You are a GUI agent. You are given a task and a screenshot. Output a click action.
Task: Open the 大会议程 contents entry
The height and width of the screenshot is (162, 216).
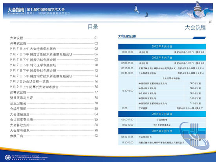[54, 38]
